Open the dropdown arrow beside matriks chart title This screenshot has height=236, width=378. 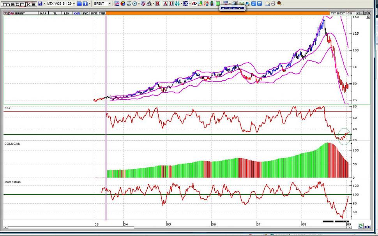pyautogui.click(x=356, y=13)
